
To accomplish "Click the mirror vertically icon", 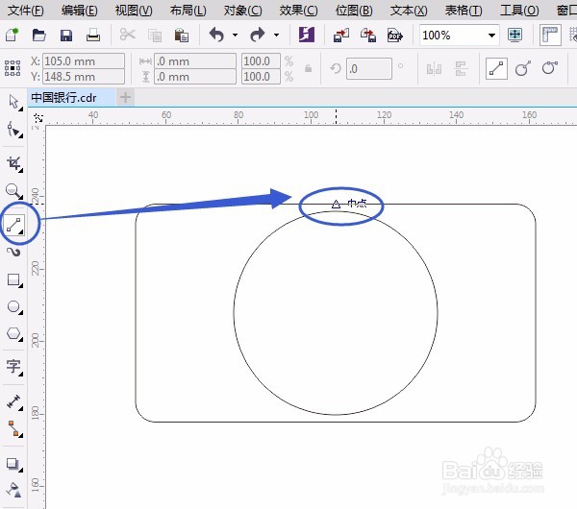I will (x=461, y=68).
